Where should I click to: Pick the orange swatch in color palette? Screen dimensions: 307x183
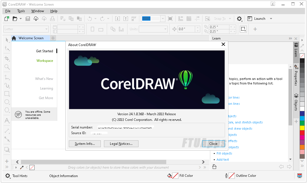pos(302,147)
